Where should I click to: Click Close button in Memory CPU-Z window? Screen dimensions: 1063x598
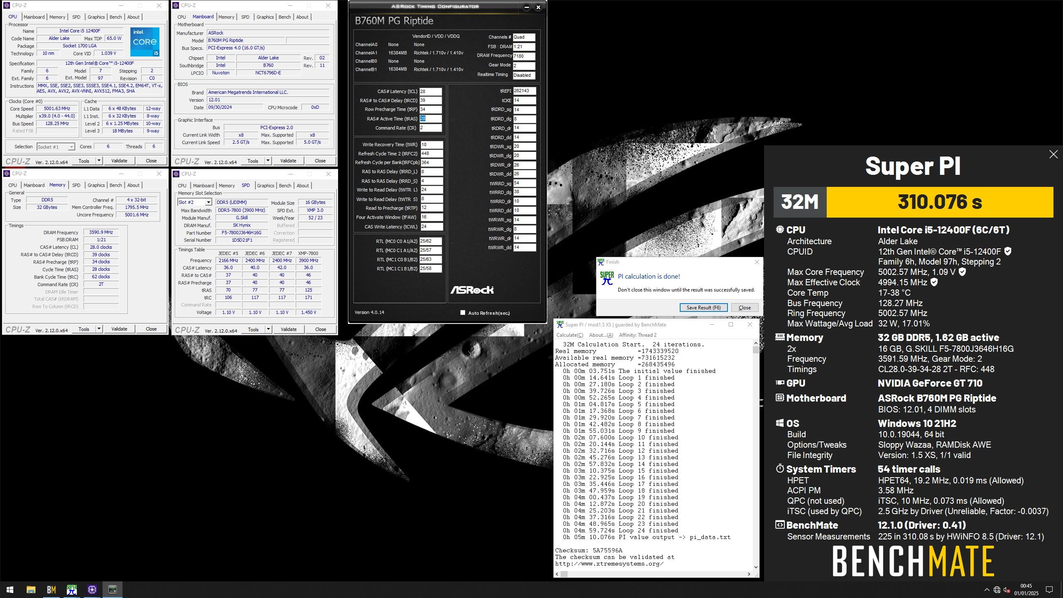pos(151,329)
